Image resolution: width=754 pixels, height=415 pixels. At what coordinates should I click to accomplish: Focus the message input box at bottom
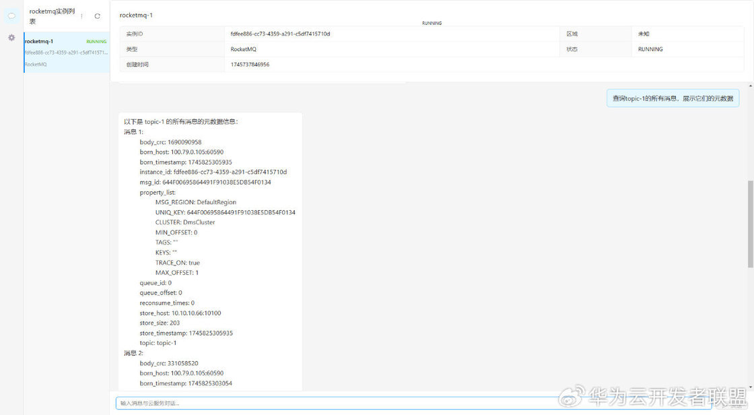point(413,403)
